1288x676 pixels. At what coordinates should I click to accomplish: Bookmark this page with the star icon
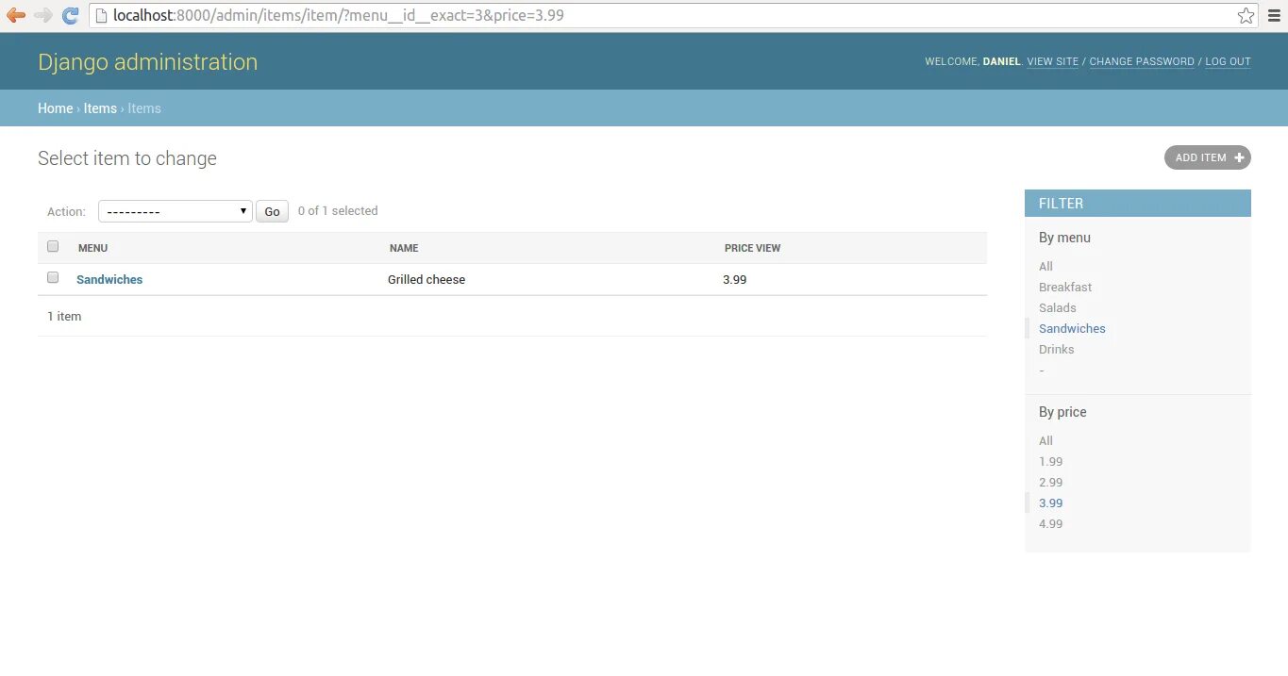(x=1246, y=15)
